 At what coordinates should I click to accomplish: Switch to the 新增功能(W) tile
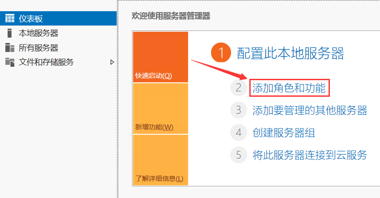pyautogui.click(x=160, y=108)
